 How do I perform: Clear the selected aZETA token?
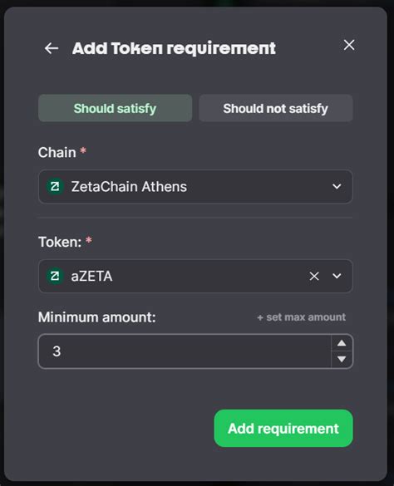click(314, 276)
